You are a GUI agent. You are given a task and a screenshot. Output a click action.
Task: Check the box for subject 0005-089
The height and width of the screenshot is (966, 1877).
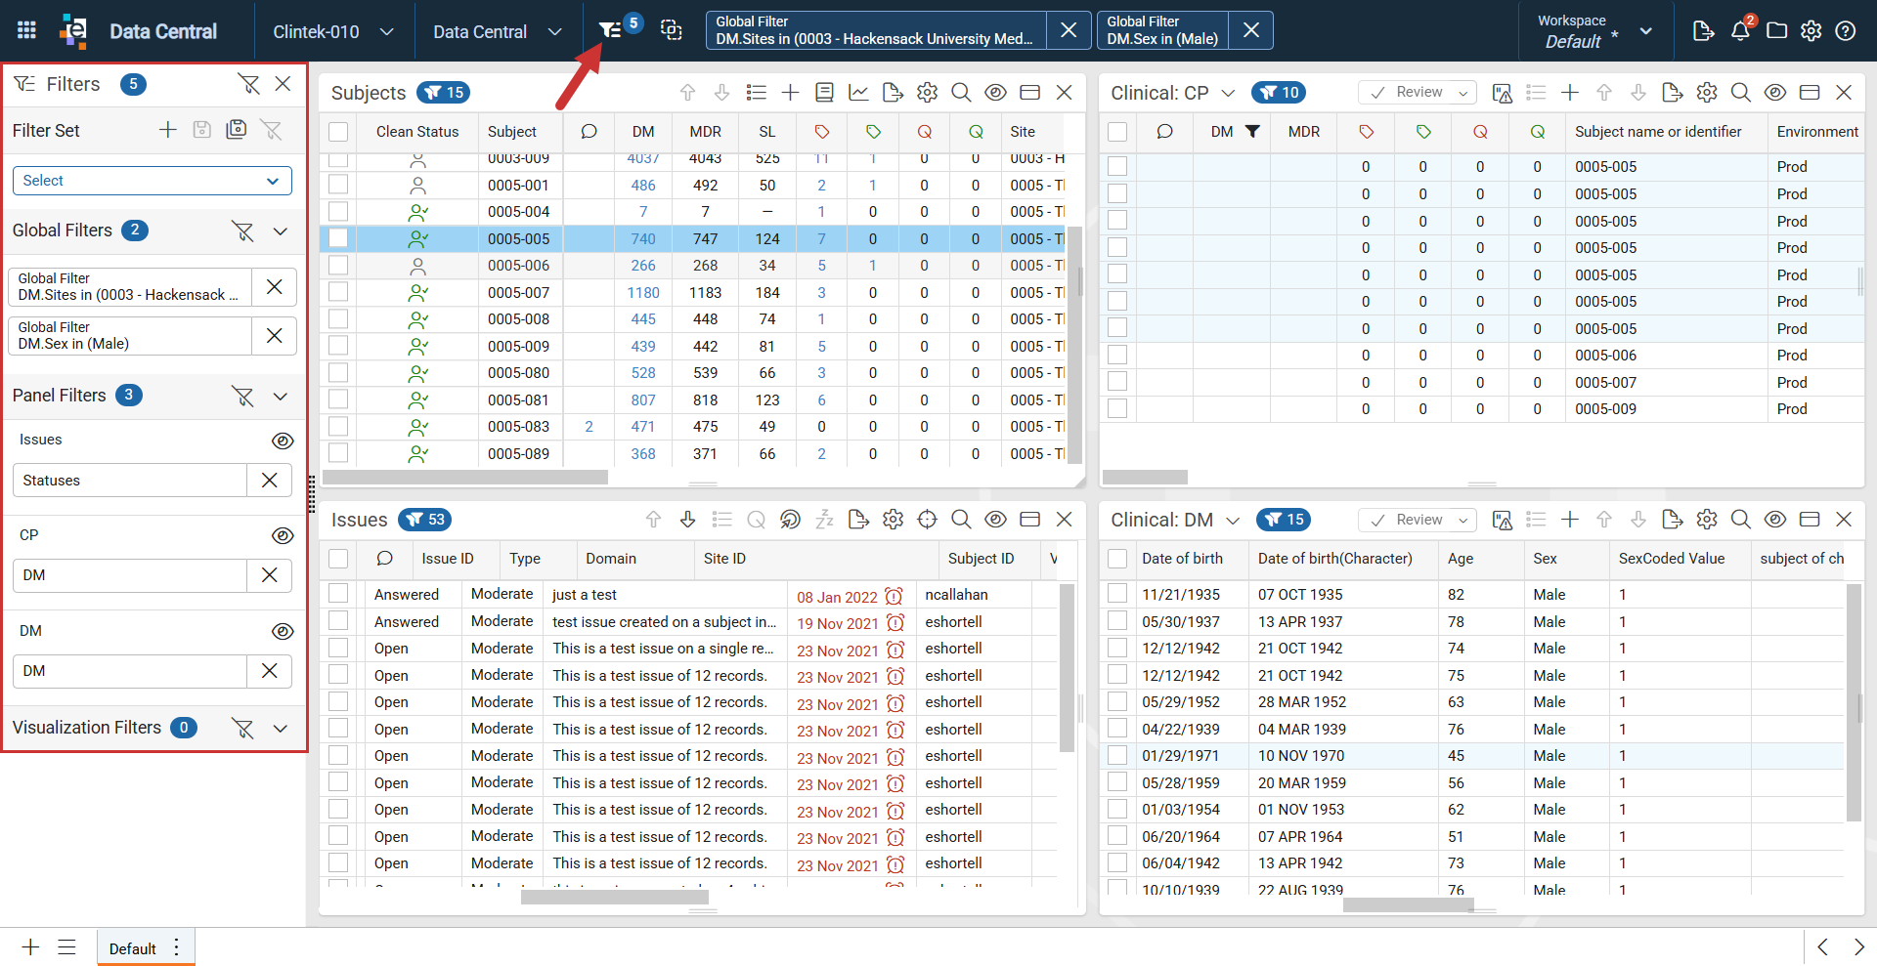click(x=338, y=453)
